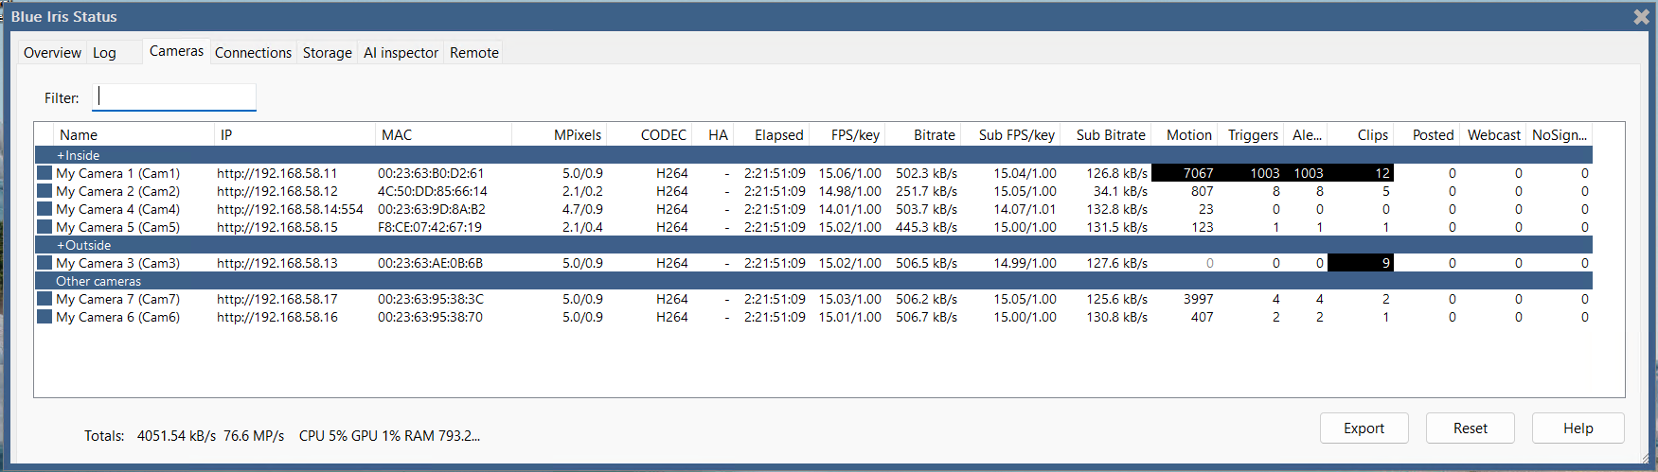
Task: Click the Reset button
Action: click(1471, 428)
